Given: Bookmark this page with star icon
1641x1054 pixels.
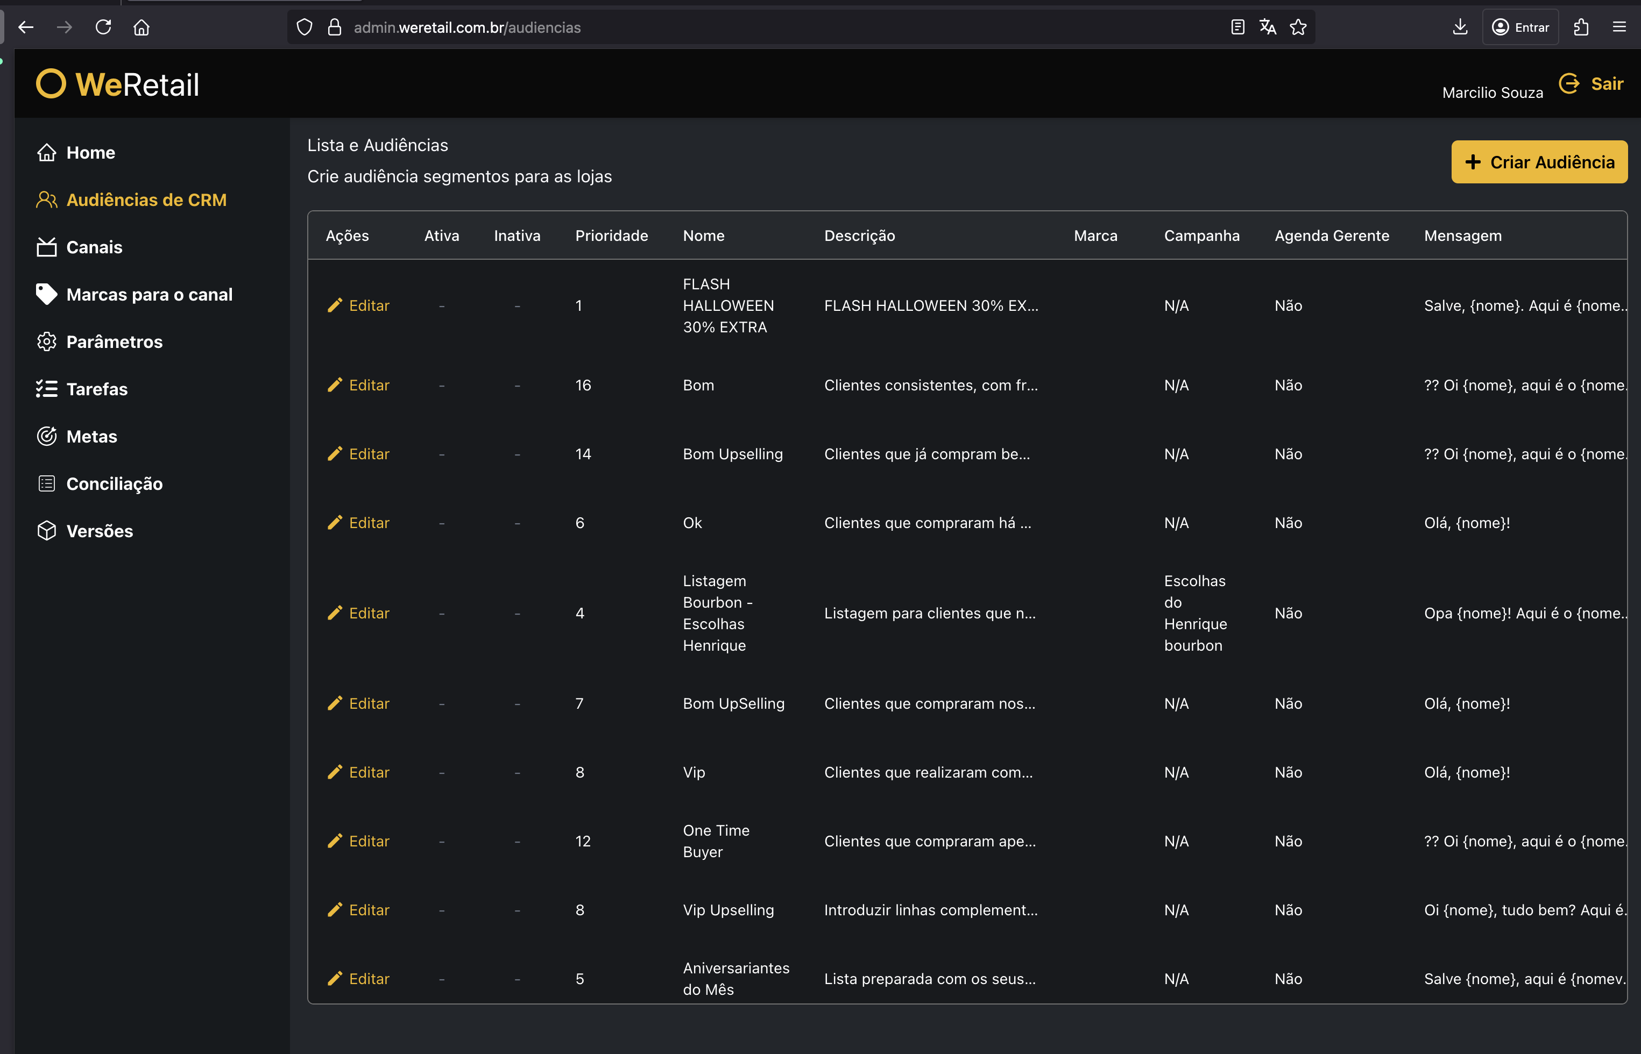Looking at the screenshot, I should (x=1298, y=27).
